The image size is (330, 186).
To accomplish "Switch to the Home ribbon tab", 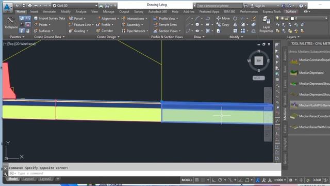I will pos(21,11).
